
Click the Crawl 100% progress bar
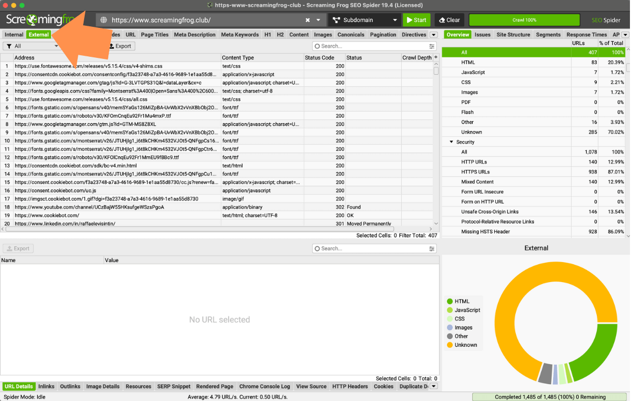coord(524,19)
